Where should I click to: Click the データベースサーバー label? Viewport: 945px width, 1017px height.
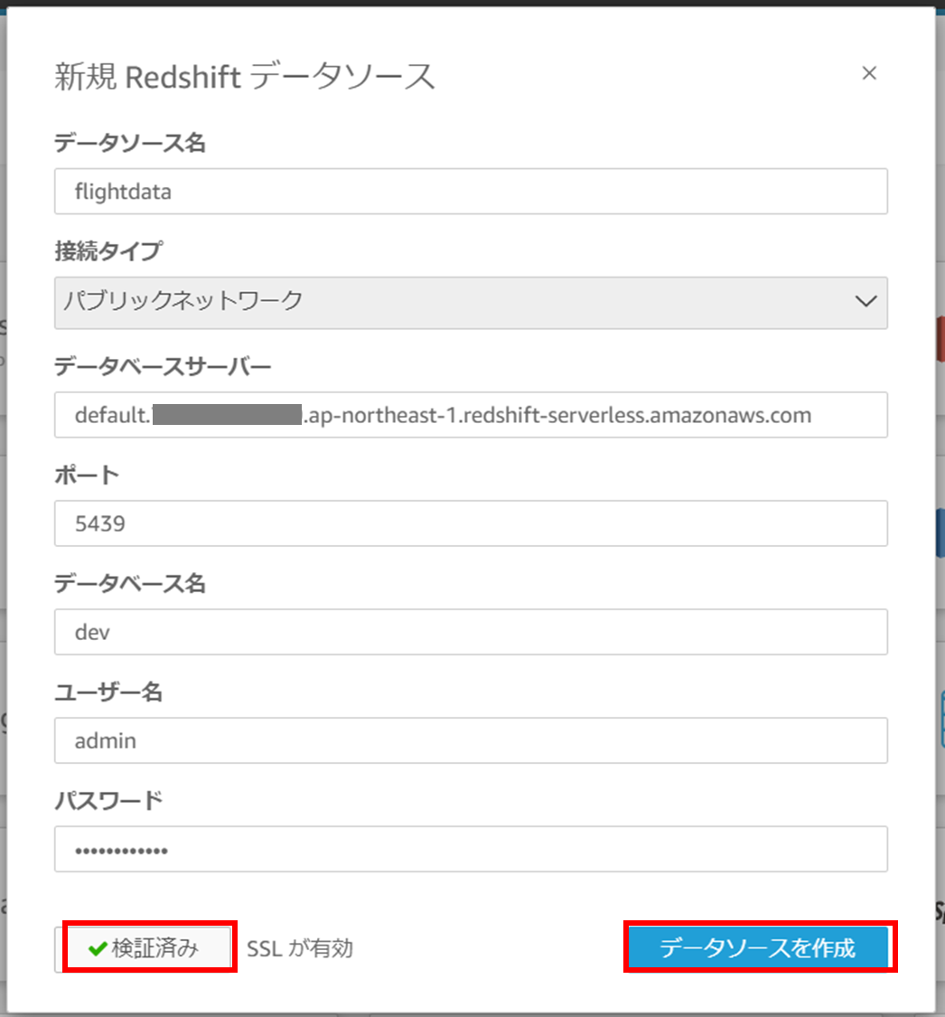(x=163, y=367)
